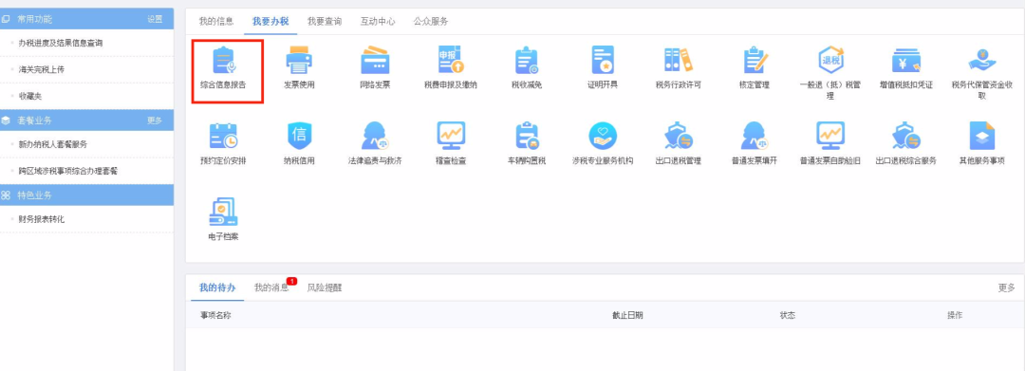
Task: Select the 我的待办 tab
Action: click(x=217, y=288)
